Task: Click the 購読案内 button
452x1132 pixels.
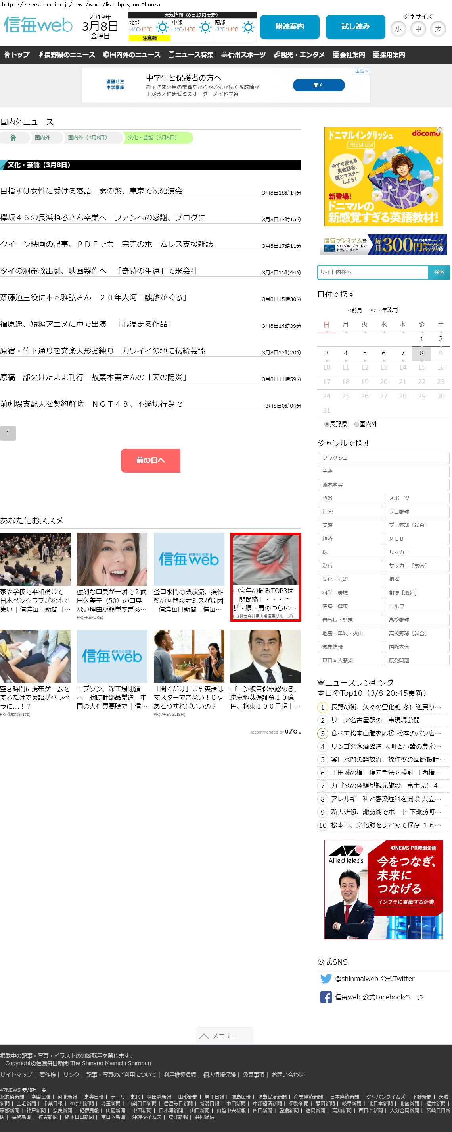Action: click(289, 27)
